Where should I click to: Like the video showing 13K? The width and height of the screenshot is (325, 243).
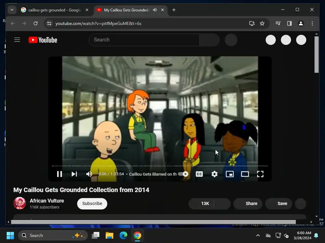(202, 203)
